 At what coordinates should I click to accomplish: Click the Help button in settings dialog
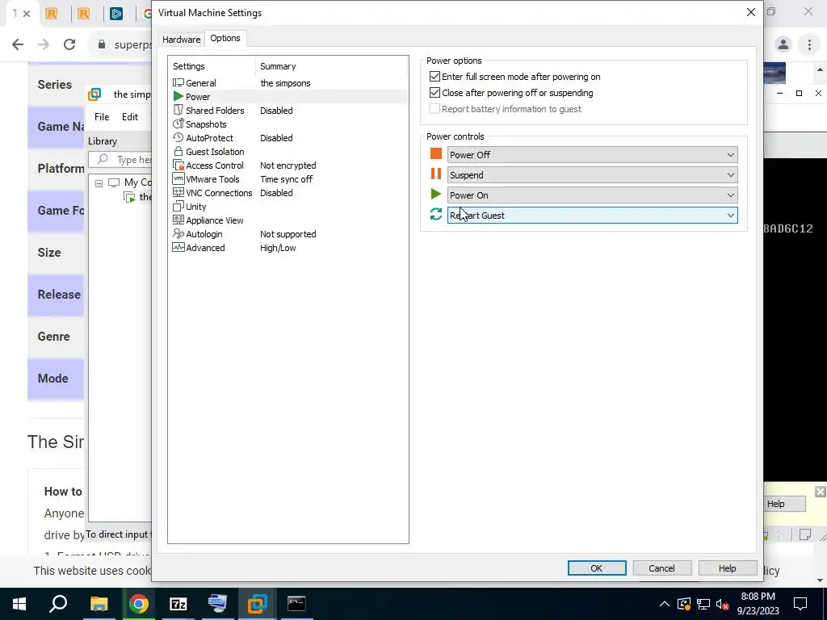(x=727, y=568)
